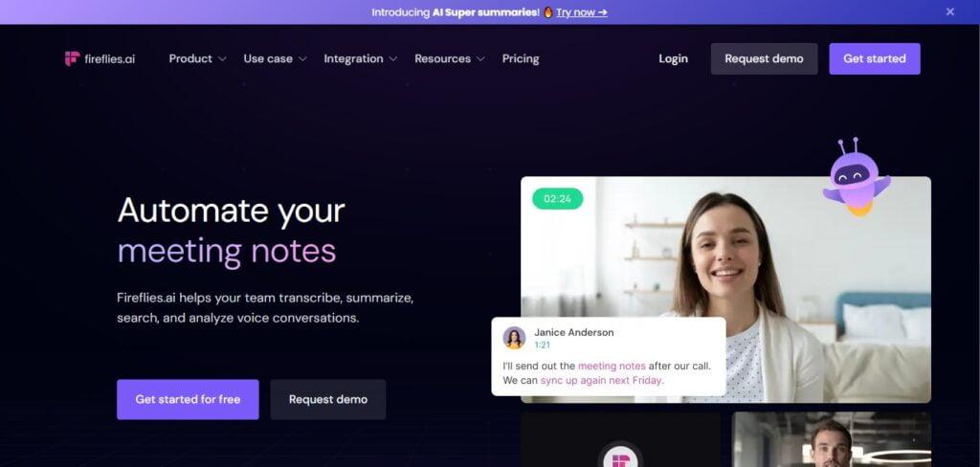
Task: Click the green 02:24 timer badge
Action: [x=558, y=199]
